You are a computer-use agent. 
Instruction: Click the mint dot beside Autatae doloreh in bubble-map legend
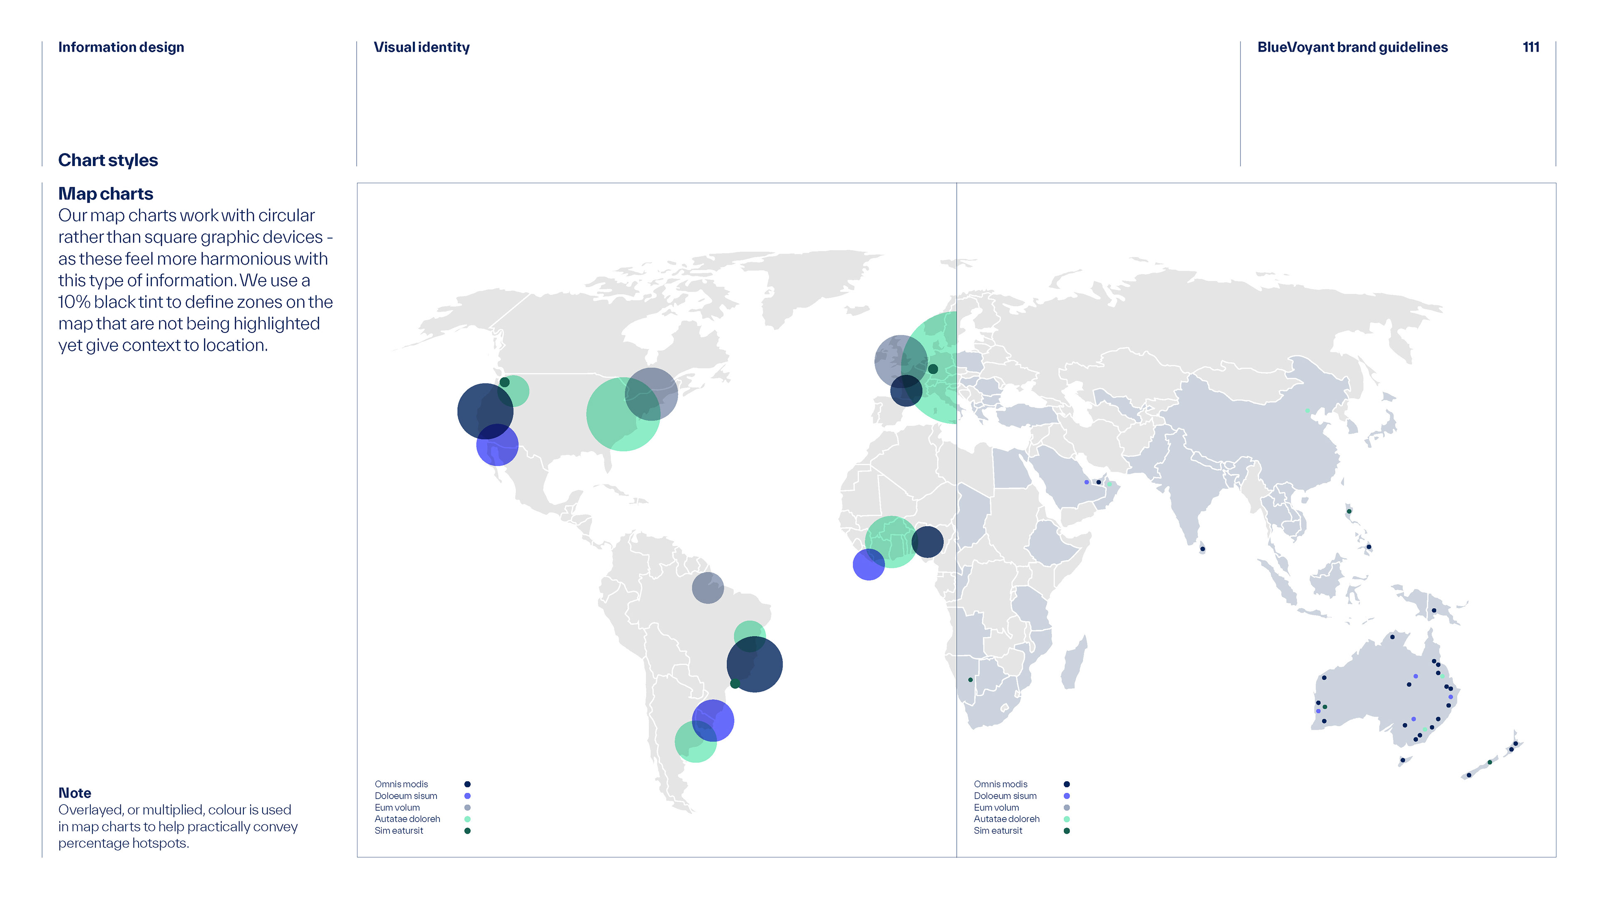point(467,819)
